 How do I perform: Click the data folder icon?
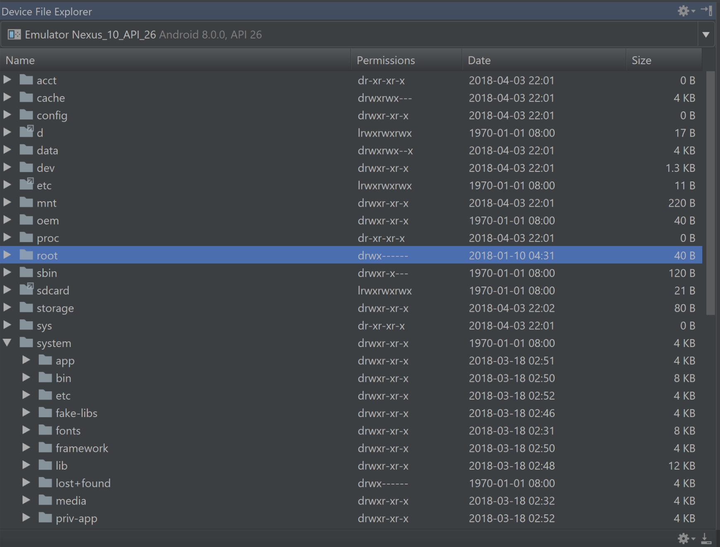26,149
